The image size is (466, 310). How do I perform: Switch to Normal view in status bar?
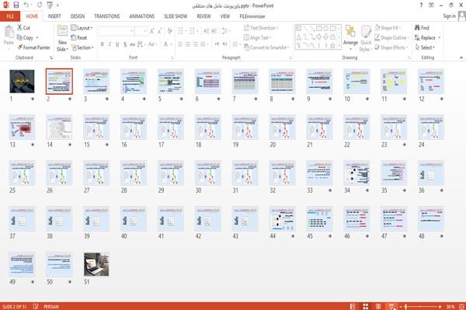pyautogui.click(x=353, y=306)
